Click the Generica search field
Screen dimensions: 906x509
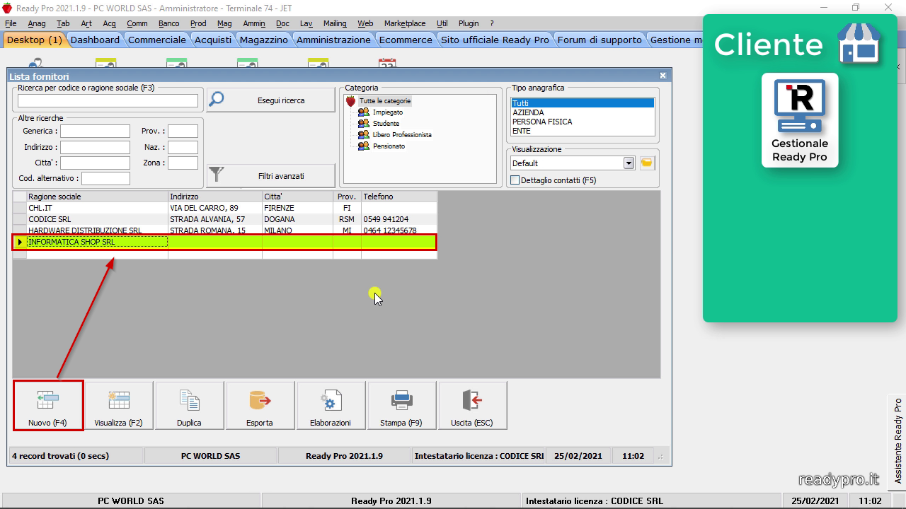coord(95,131)
